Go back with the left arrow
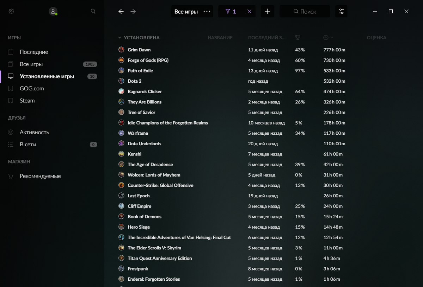Viewport: 423px width, 287px height. coord(121,11)
